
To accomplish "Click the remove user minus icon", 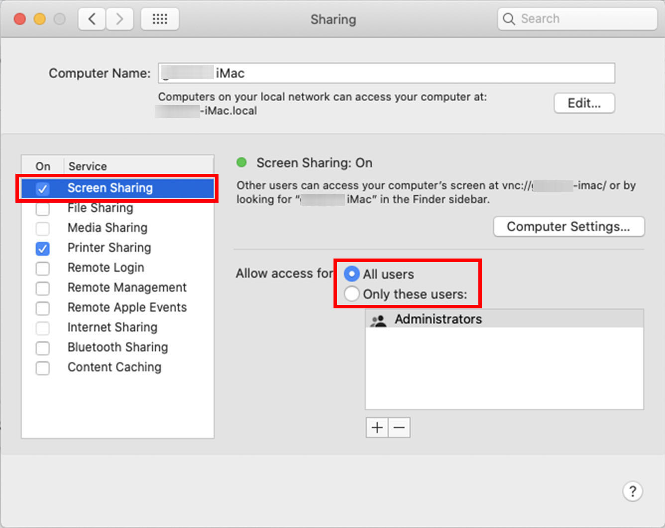I will click(399, 427).
